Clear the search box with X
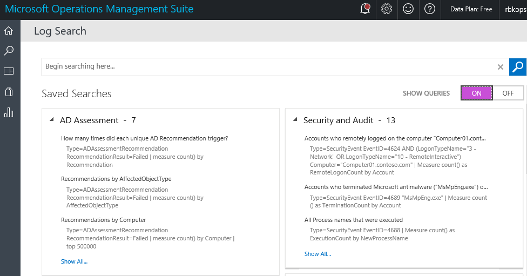The image size is (527, 276). tap(501, 67)
